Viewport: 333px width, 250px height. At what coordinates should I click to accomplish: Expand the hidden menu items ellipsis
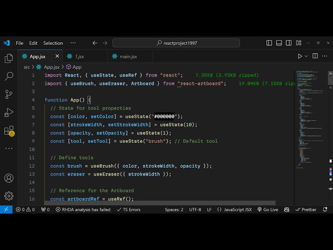pyautogui.click(x=74, y=43)
